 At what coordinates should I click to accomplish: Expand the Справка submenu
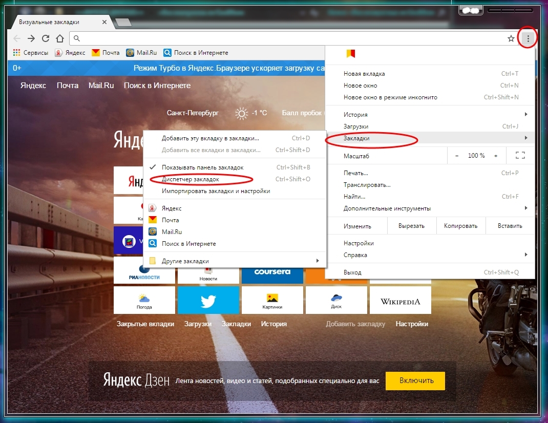pos(430,255)
